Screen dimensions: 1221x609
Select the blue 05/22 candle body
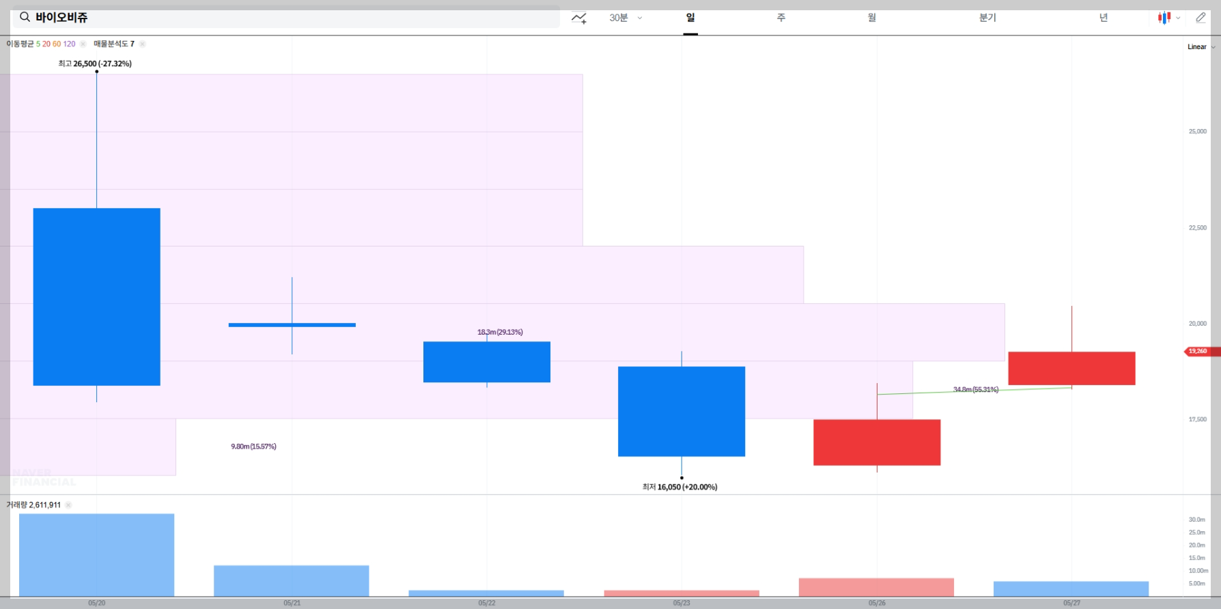[487, 362]
